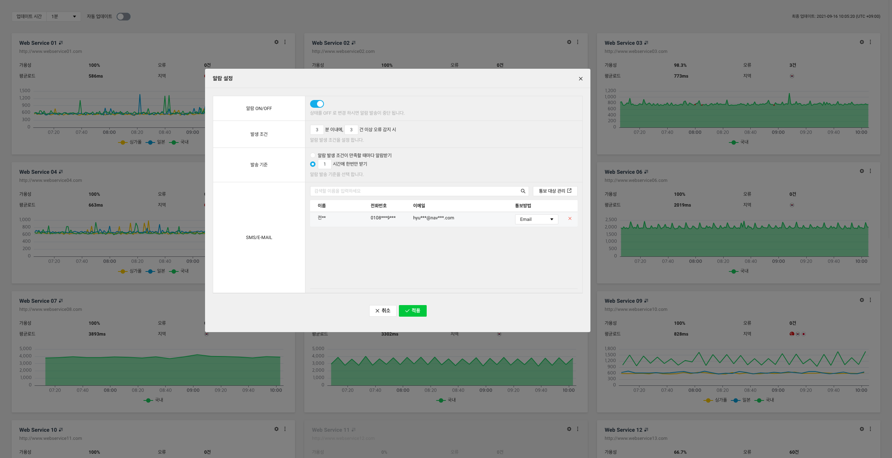The image size is (892, 458).
Task: Click the webservice03.com URL text
Action: [636, 51]
